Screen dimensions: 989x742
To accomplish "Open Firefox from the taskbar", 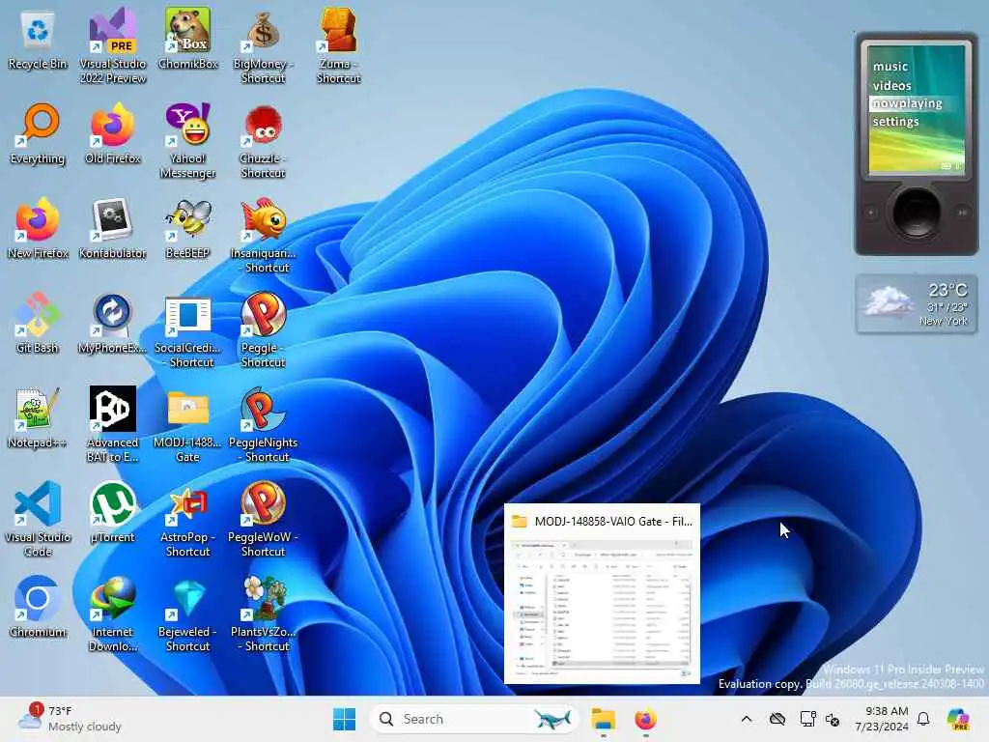I will pos(645,719).
